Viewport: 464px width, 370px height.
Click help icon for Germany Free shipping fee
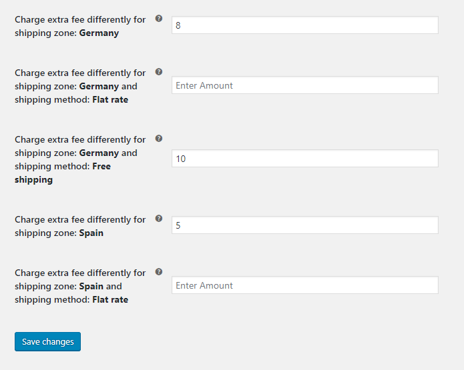pyautogui.click(x=159, y=139)
